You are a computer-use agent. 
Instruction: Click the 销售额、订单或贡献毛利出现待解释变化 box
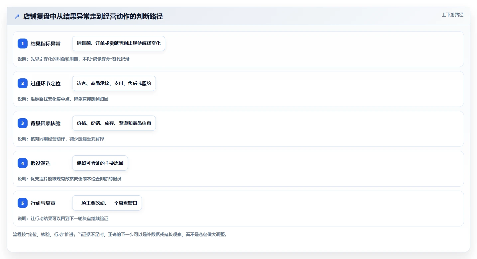(119, 43)
